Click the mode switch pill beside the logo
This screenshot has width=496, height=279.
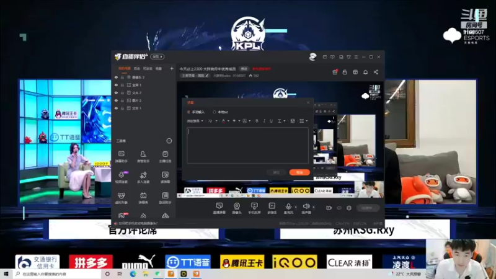tap(157, 56)
